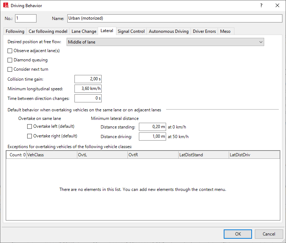Viewport: 286px width, 243px height.
Task: Click the Cancel button
Action: (269, 234)
